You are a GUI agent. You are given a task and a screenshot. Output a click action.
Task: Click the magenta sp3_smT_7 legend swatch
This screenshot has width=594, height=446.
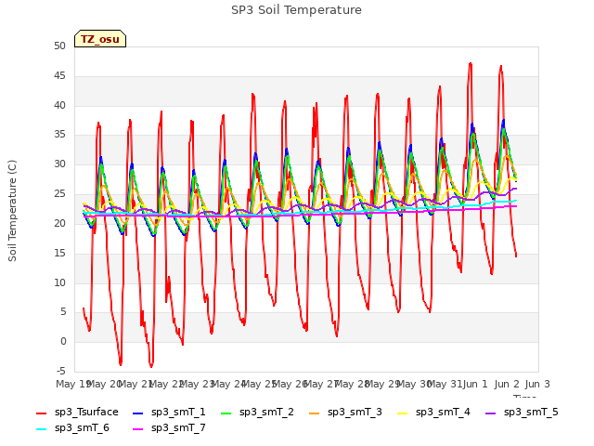138,429
